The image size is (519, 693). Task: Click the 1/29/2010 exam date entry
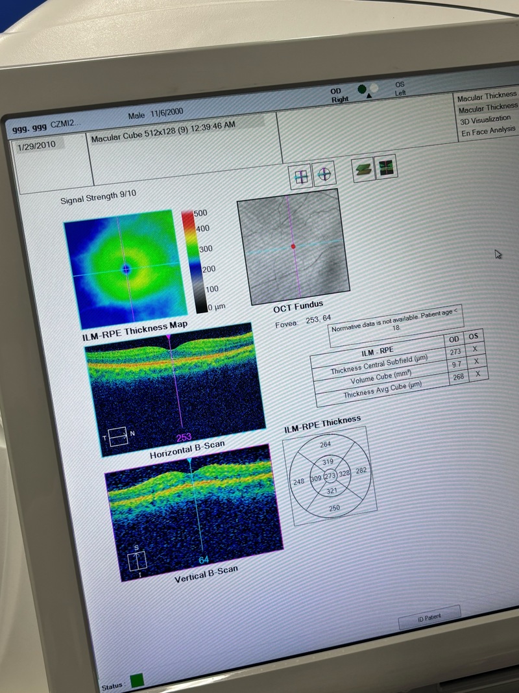[x=38, y=145]
